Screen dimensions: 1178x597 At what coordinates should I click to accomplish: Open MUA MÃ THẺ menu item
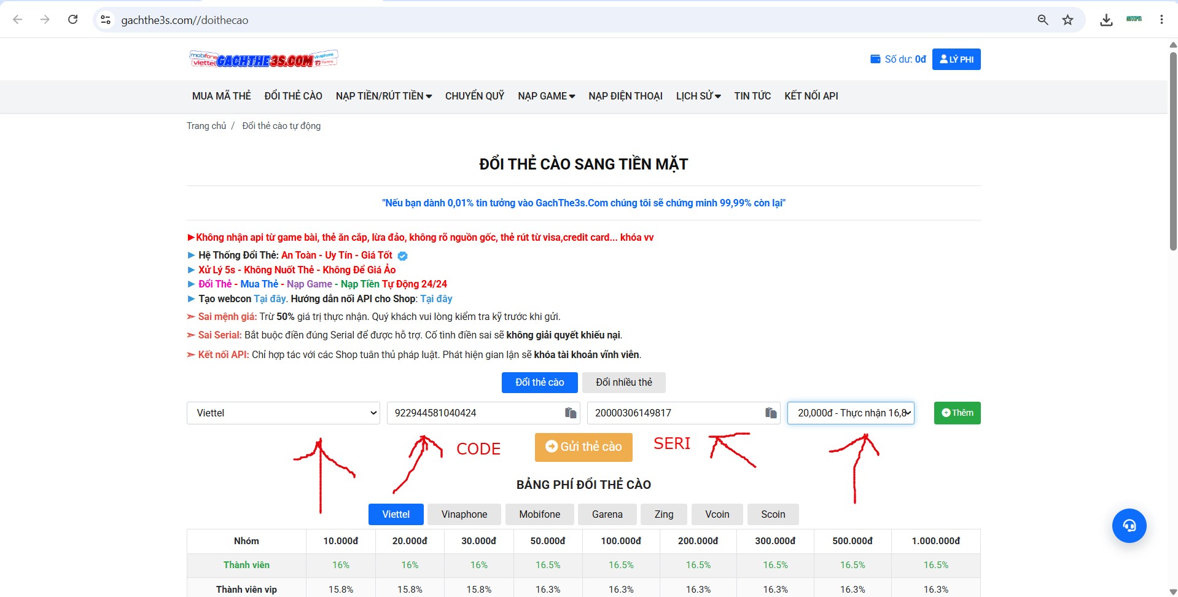[222, 96]
